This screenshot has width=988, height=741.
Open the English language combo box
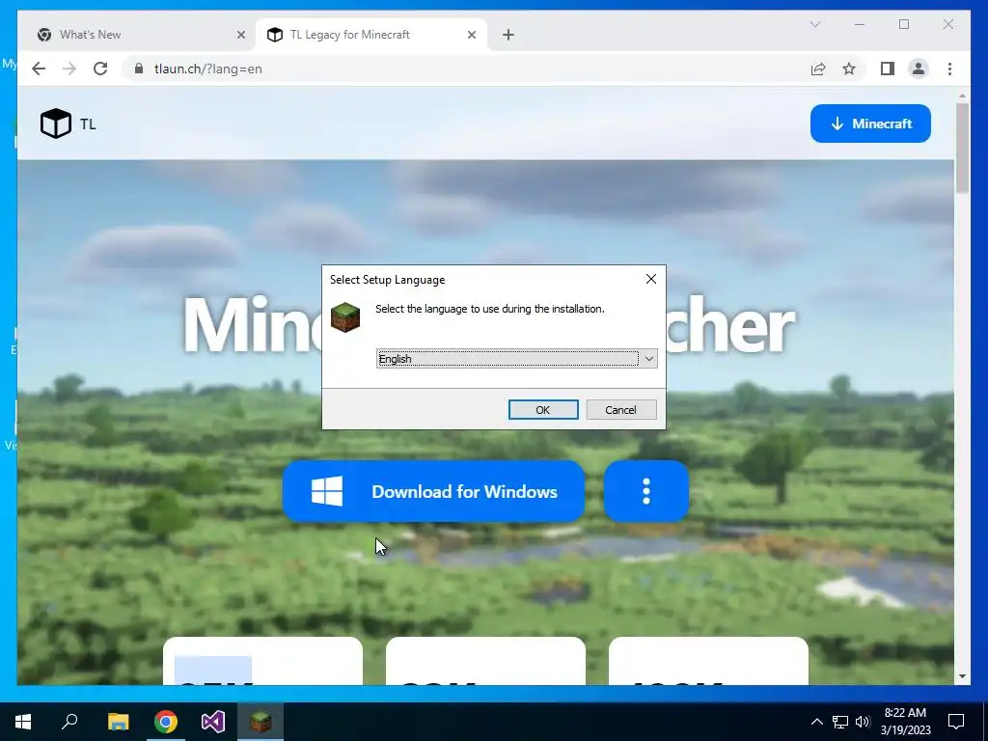point(517,359)
